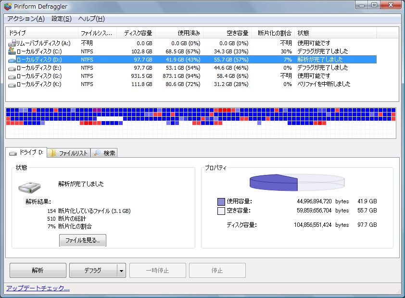Screen dimensions: 405x298
Task: Click the 44.6 GB (46%) free space cell
Action: pos(231,68)
